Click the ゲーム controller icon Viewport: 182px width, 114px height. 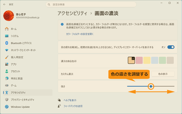[x=7, y=86]
